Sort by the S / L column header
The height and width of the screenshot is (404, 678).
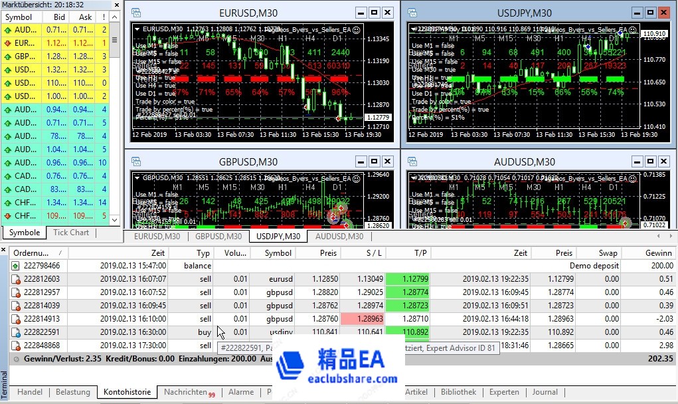click(x=363, y=253)
